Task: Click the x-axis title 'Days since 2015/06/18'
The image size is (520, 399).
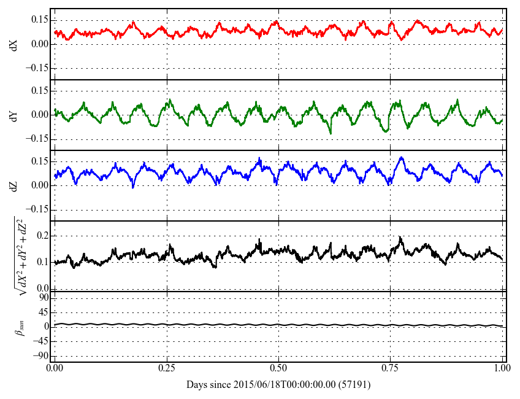Action: click(x=278, y=384)
